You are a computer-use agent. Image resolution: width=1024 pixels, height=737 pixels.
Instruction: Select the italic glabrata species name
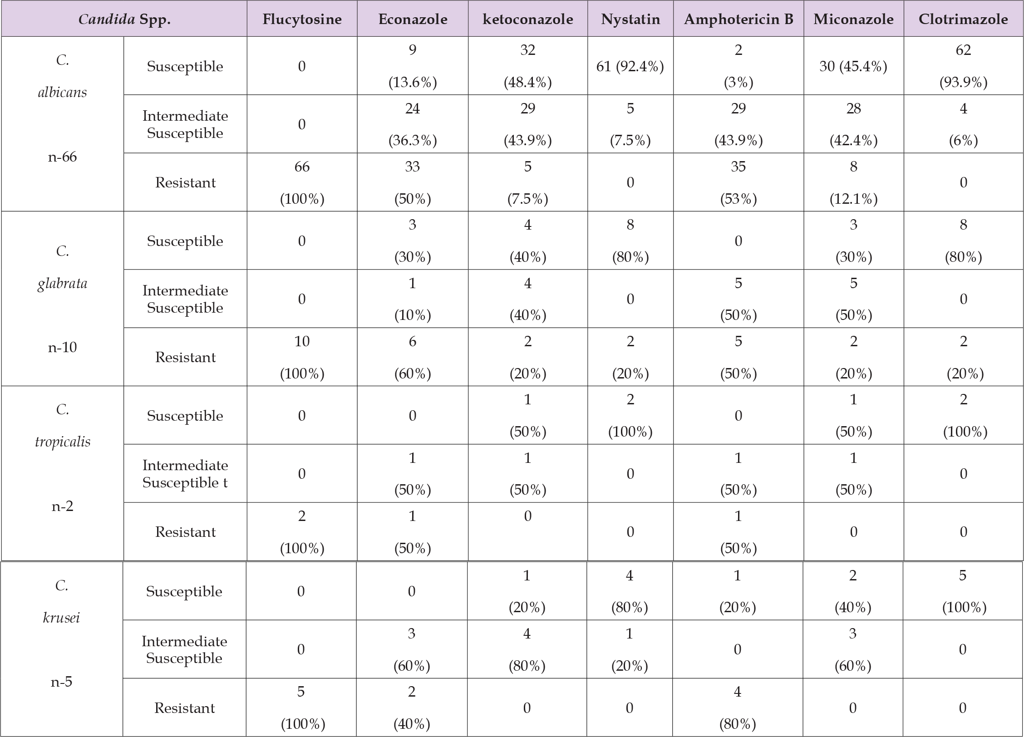(x=63, y=283)
